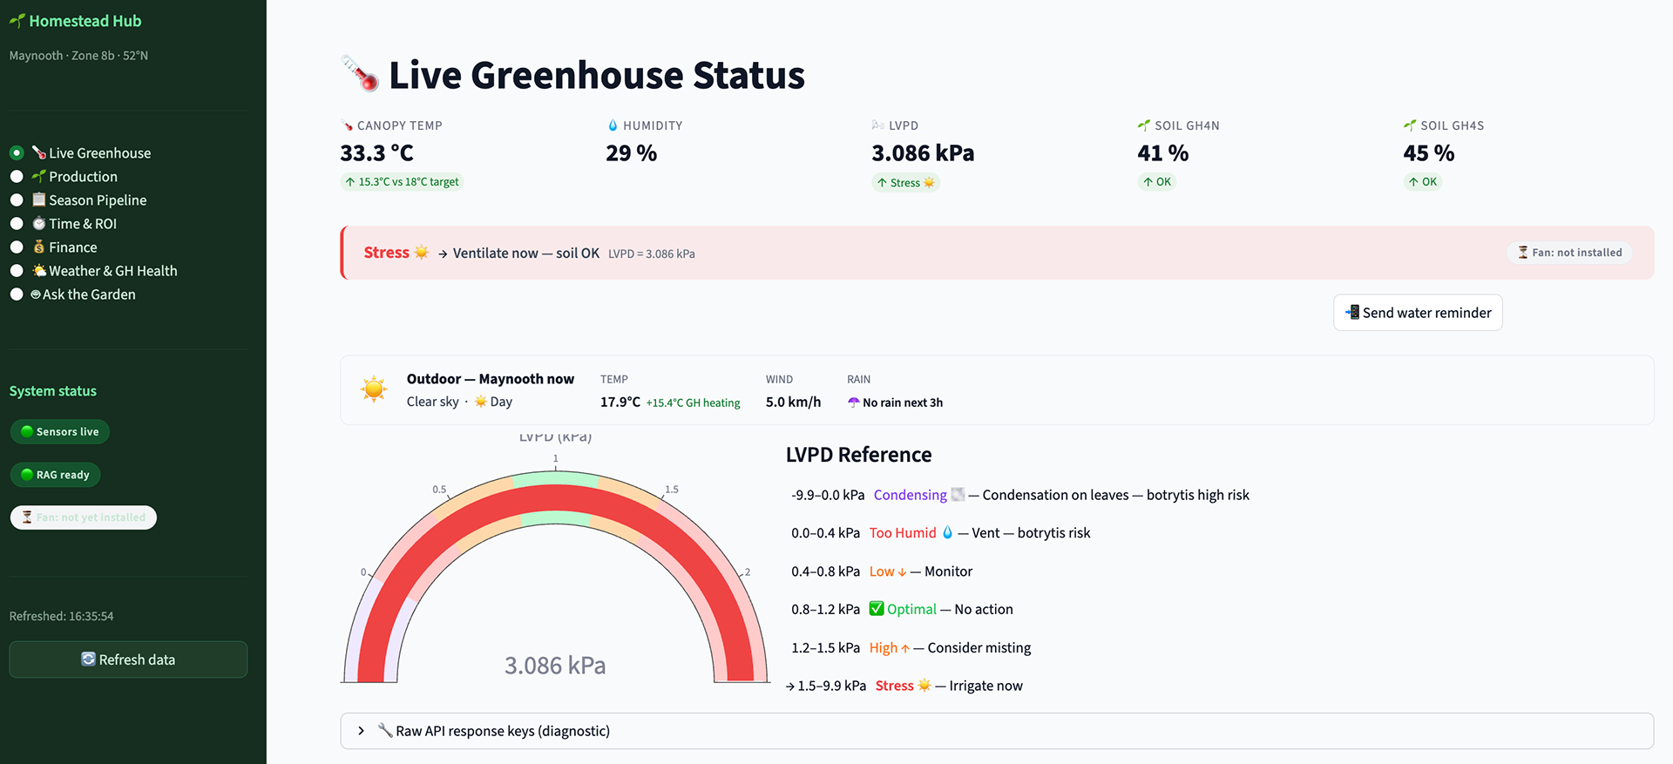This screenshot has height=764, width=1673.
Task: Click the wrench icon in Raw API row
Action: pos(384,730)
